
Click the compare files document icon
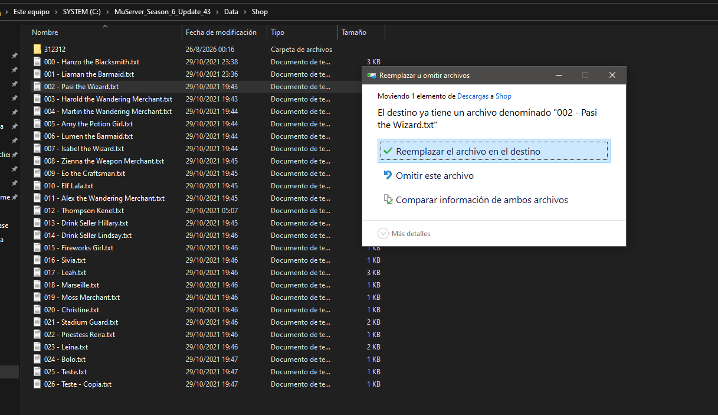[x=388, y=200]
